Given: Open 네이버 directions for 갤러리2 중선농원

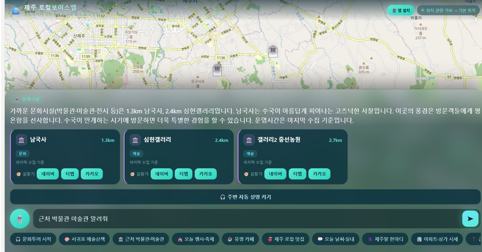Looking at the screenshot, I should pos(276,174).
